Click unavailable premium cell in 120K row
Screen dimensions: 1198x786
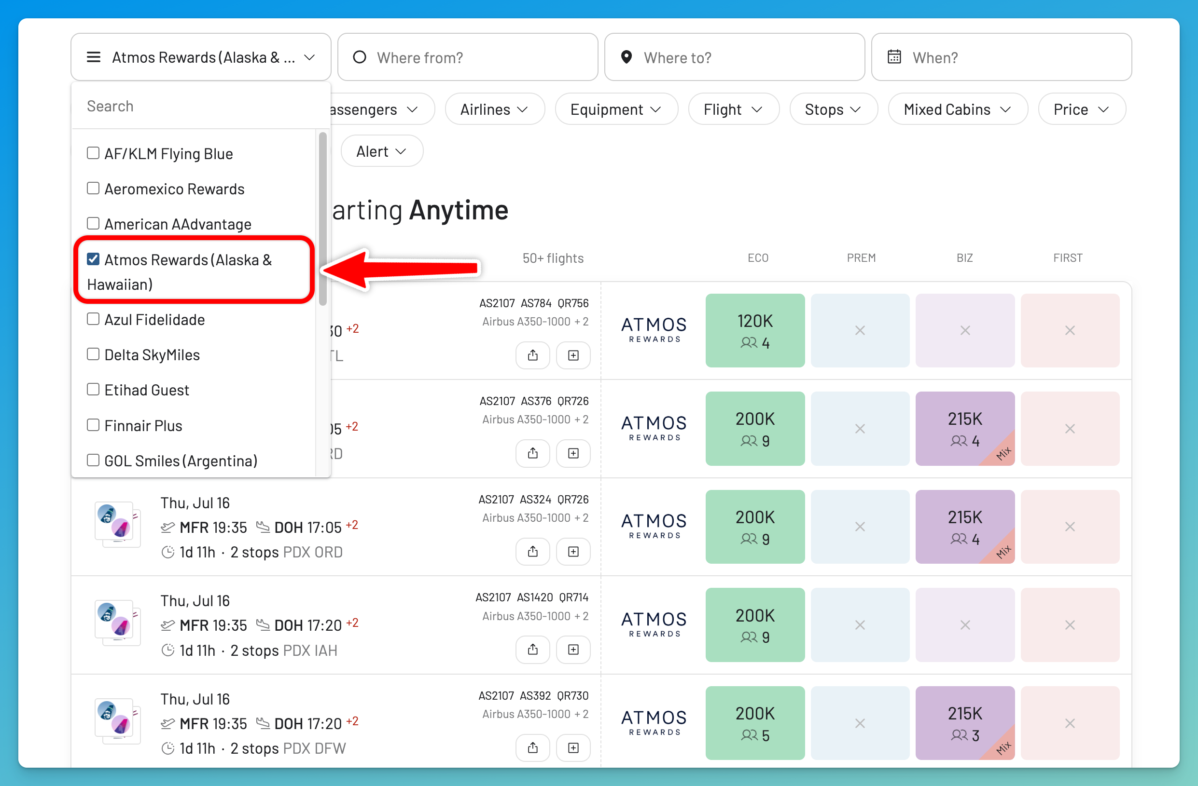(860, 330)
